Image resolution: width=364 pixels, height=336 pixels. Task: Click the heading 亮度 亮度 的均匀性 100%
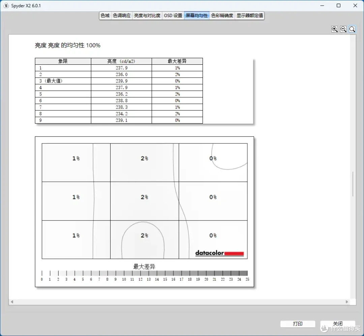67,45
